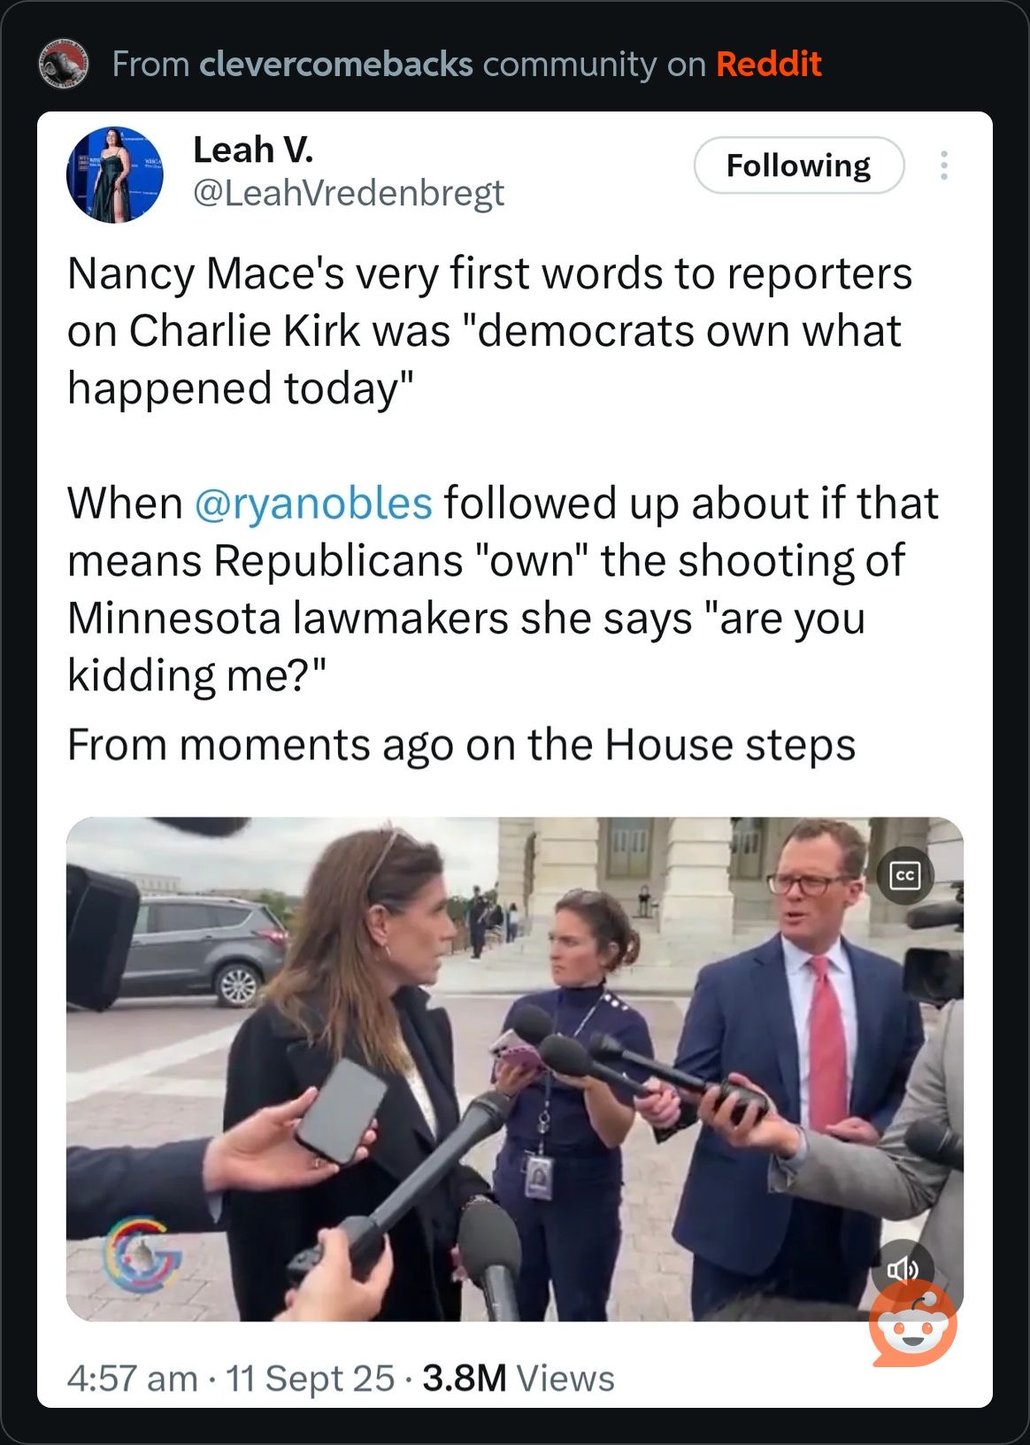Open the orange Reddit link
The width and height of the screenshot is (1030, 1445).
[x=768, y=65]
